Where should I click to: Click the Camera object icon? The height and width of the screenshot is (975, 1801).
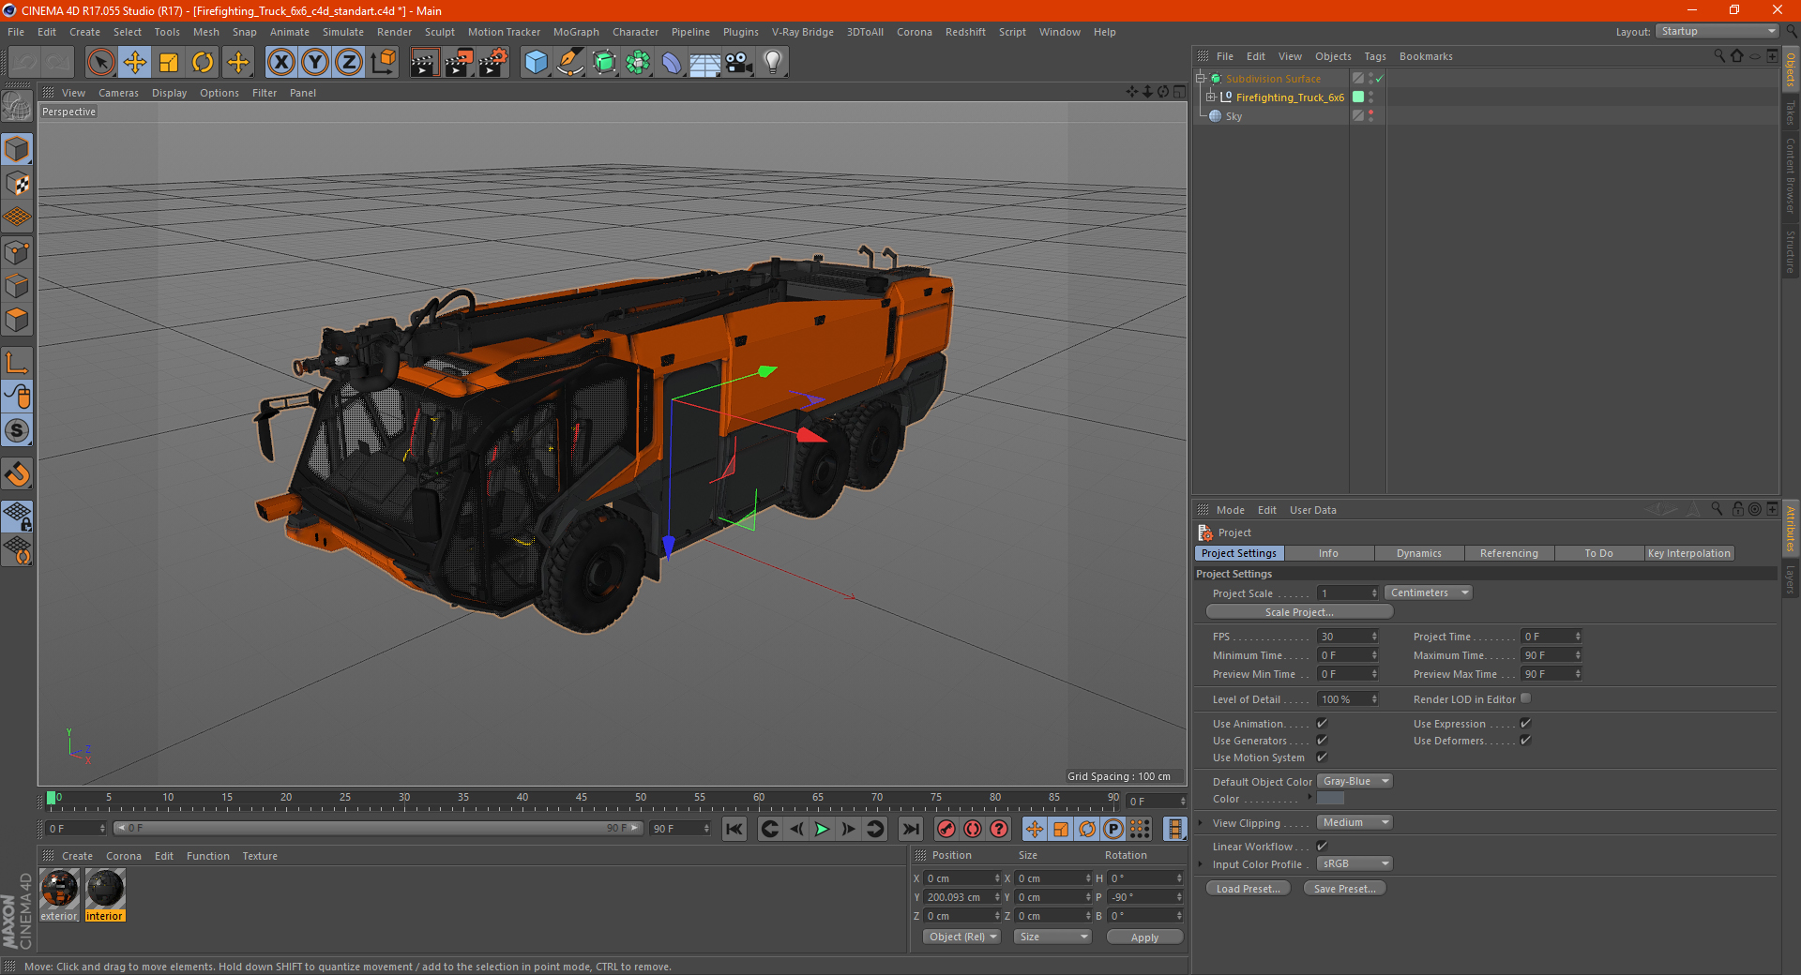738,63
